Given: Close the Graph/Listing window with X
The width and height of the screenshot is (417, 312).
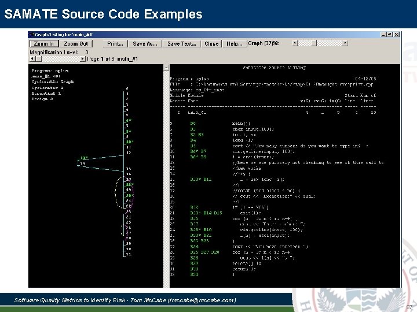Looking at the screenshot, I should pos(396,34).
